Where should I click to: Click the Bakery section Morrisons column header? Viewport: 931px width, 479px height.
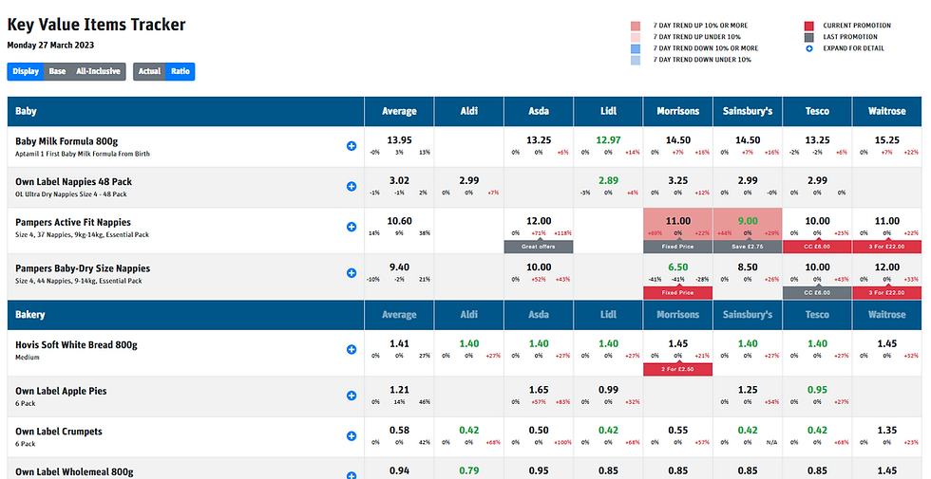tap(678, 315)
